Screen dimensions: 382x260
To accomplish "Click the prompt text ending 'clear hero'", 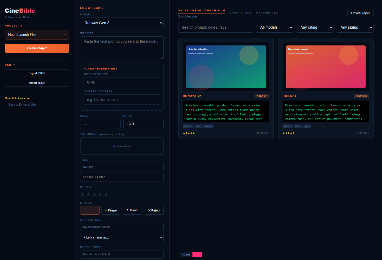I will pos(226,111).
